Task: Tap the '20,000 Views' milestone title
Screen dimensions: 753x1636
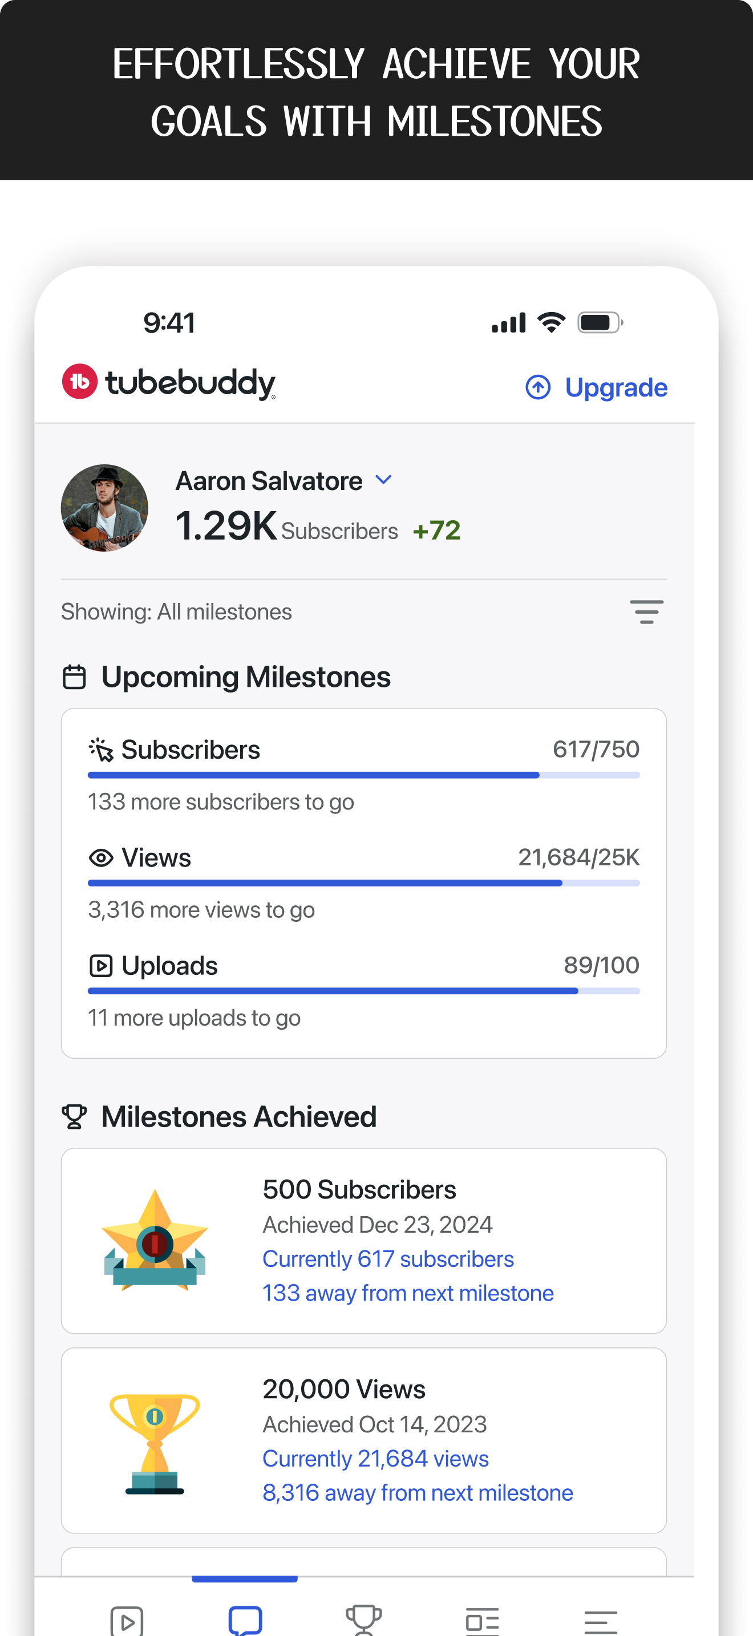Action: pos(344,1390)
